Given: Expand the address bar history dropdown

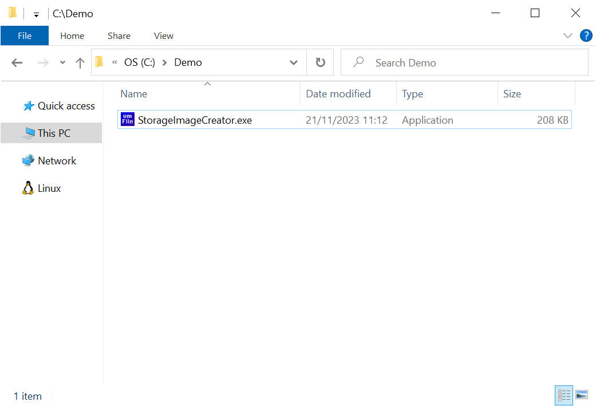Looking at the screenshot, I should tap(294, 63).
